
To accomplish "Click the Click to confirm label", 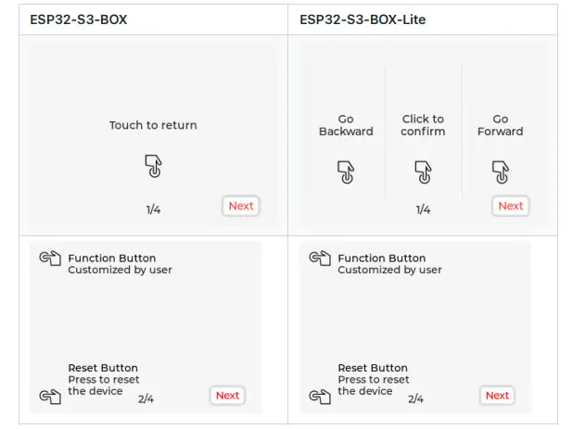I will (x=423, y=125).
